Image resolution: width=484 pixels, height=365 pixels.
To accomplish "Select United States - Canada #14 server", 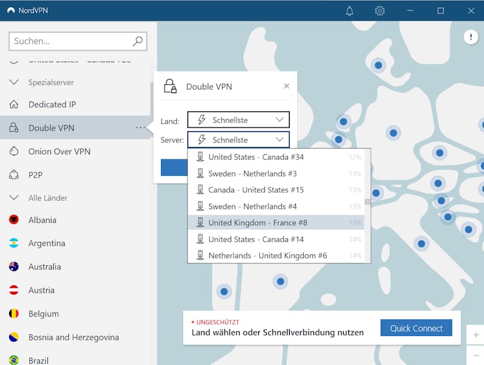I will (276, 239).
